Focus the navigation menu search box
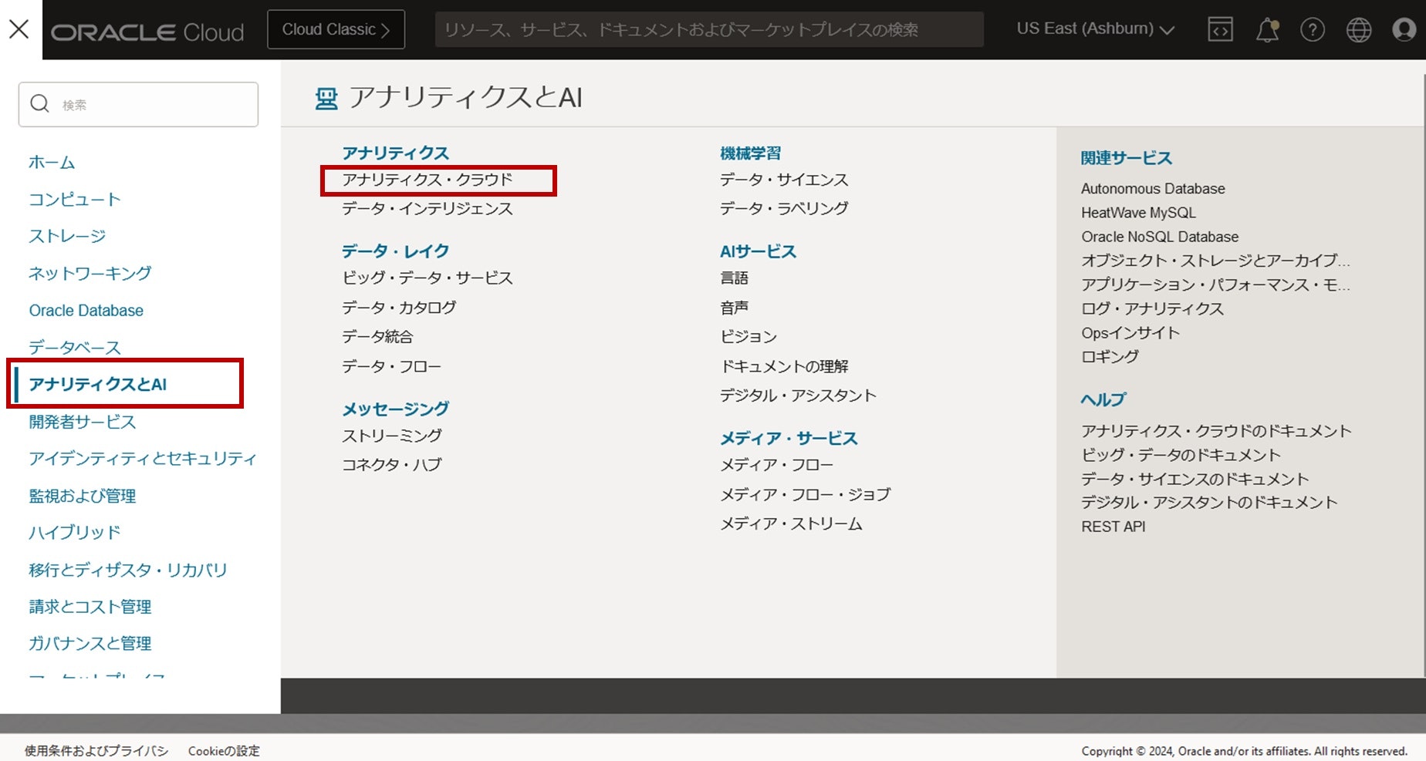1426x761 pixels. (138, 104)
